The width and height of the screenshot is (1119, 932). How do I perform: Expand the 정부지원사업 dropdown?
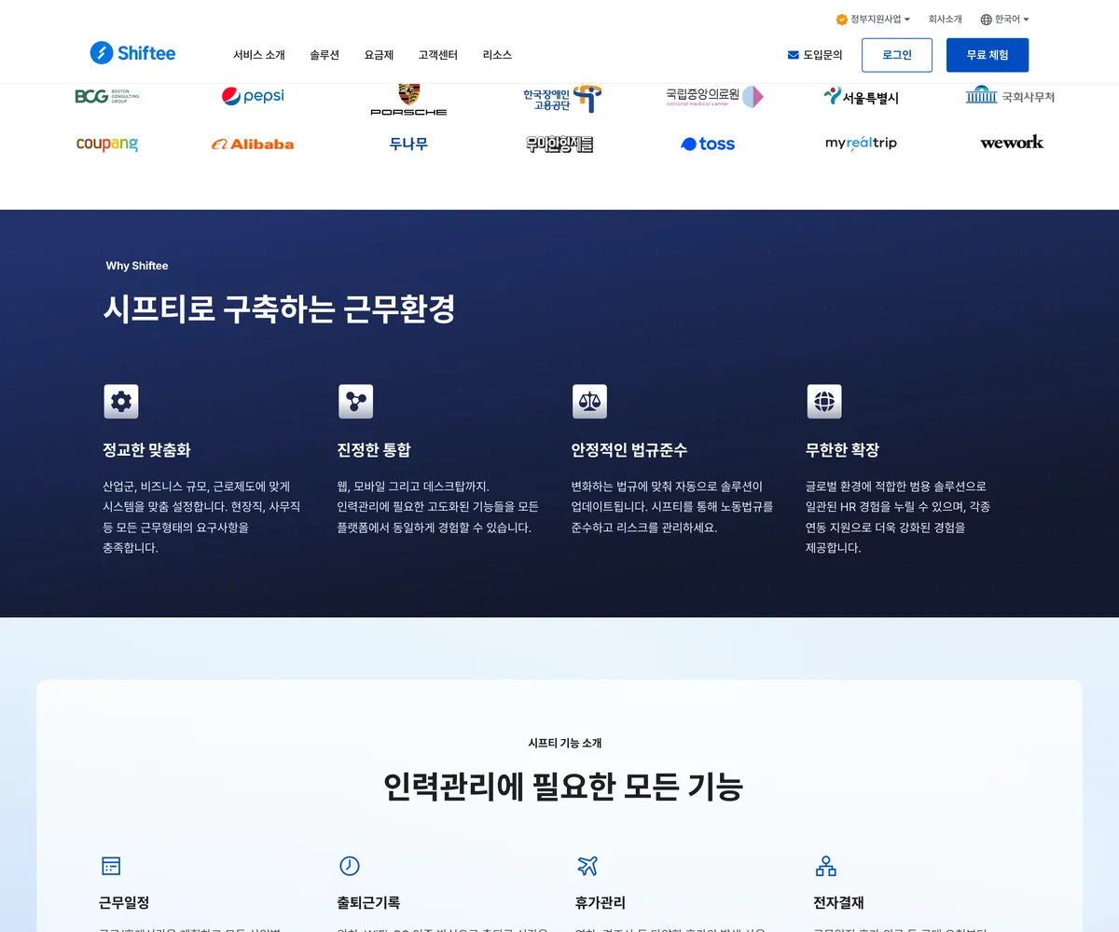tap(873, 19)
